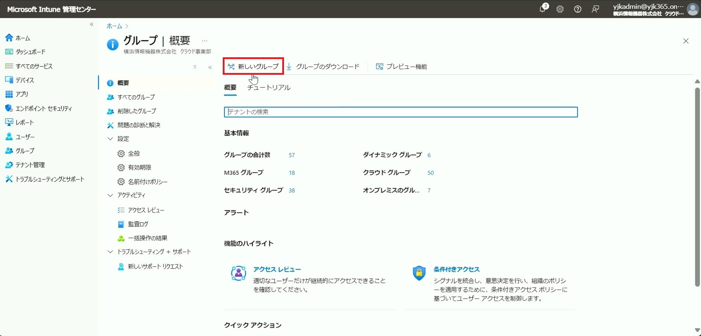Click the ホーム breadcrumb link
The height and width of the screenshot is (336, 701).
[x=114, y=26]
